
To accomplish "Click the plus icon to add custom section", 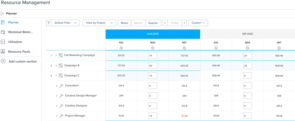I will click(x=3, y=61).
